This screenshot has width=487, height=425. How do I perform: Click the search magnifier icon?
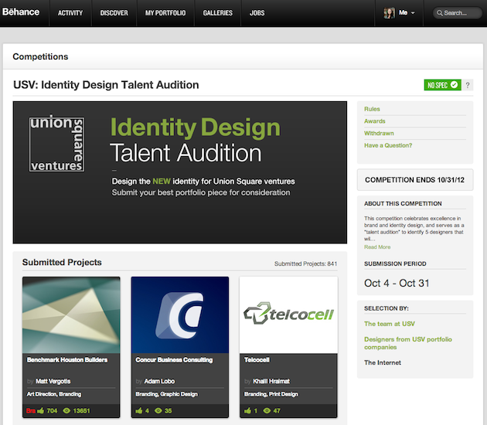(440, 13)
